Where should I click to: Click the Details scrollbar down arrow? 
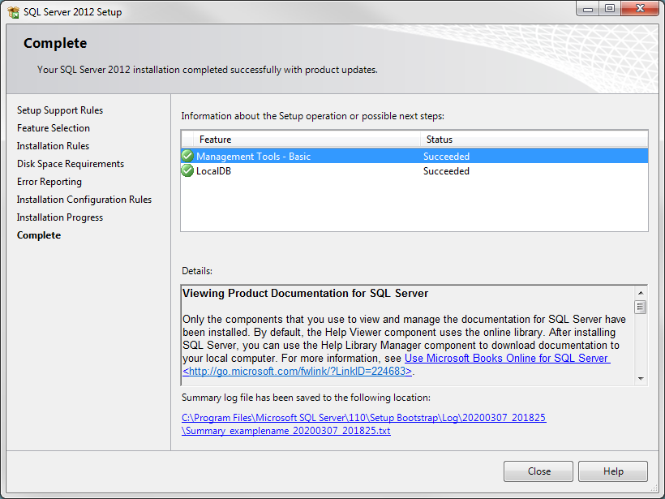[x=641, y=378]
